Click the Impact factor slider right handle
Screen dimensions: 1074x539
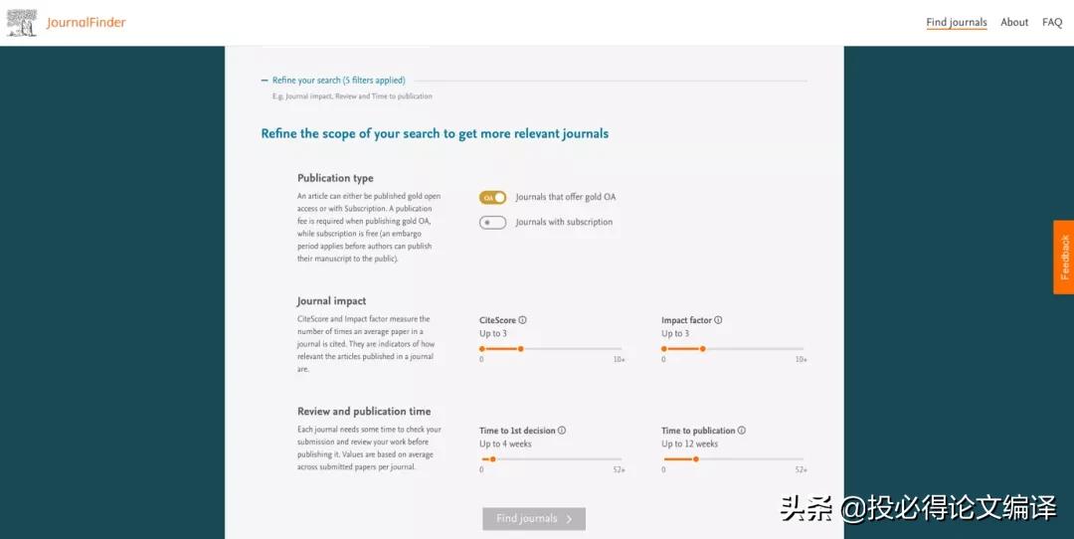702,349
